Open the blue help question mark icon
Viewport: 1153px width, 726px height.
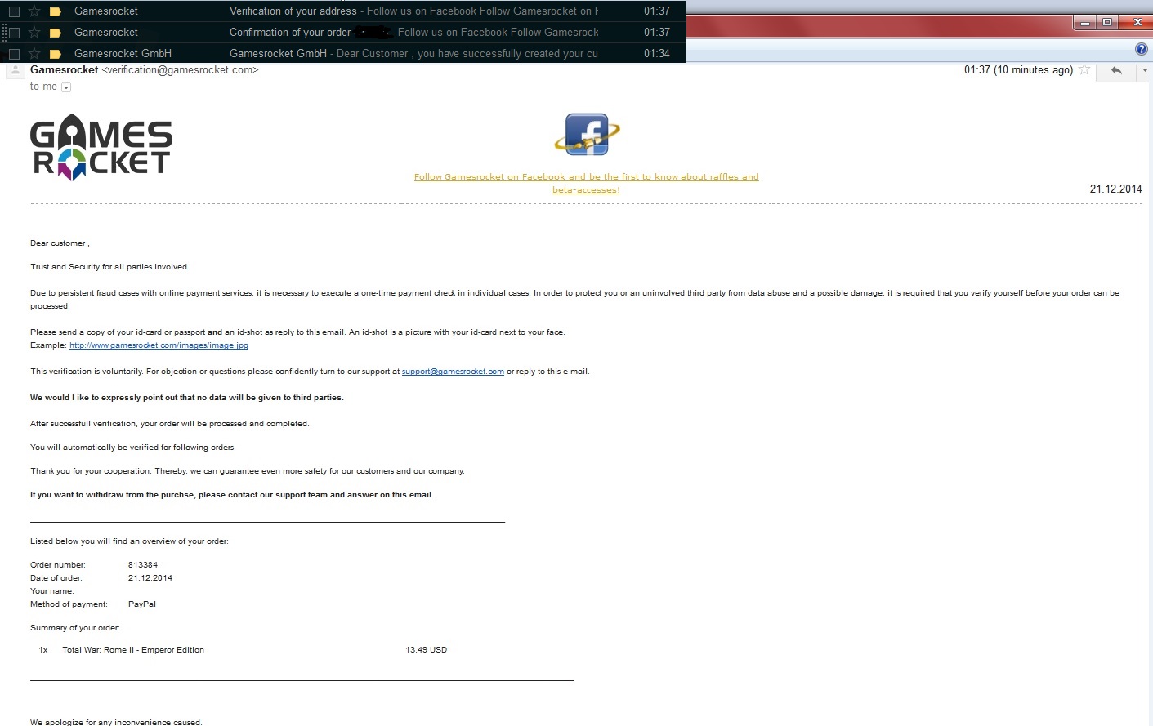coord(1142,49)
